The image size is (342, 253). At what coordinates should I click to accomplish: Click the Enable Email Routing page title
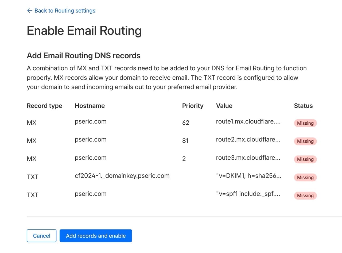point(84,30)
